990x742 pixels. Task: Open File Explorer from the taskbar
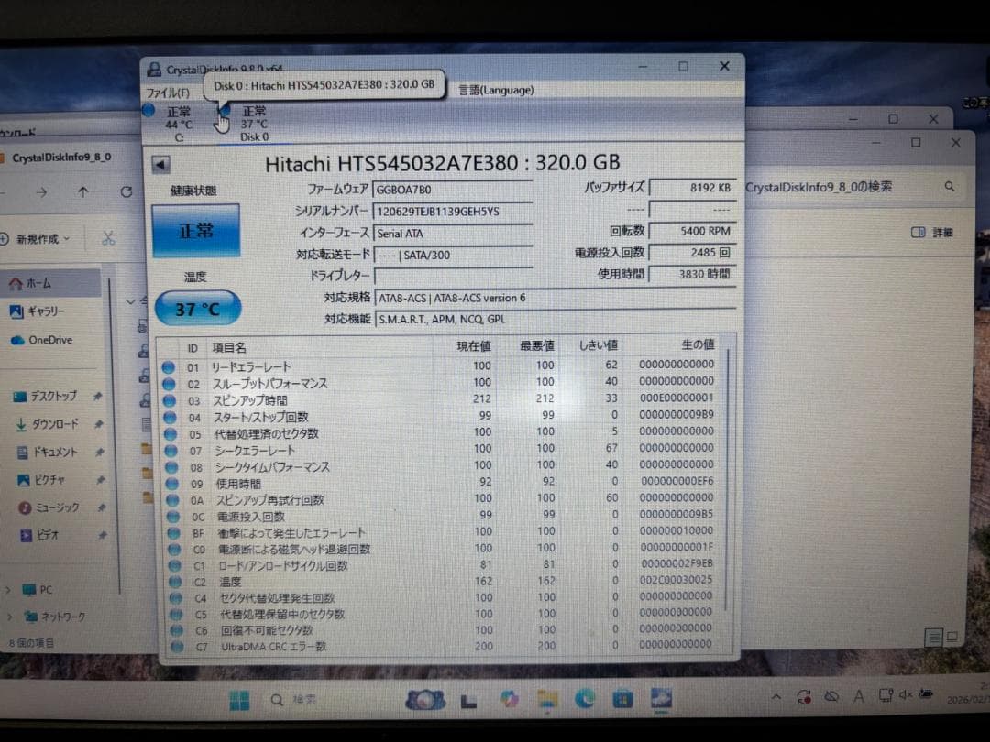pos(546,699)
